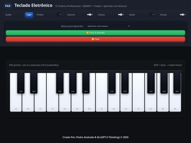Click the red Parar button
Screen dimensions: 191x143
click(95, 39)
